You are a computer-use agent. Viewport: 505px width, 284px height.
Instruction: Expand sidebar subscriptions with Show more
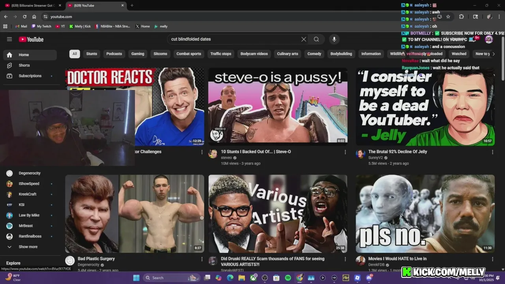(x=30, y=247)
